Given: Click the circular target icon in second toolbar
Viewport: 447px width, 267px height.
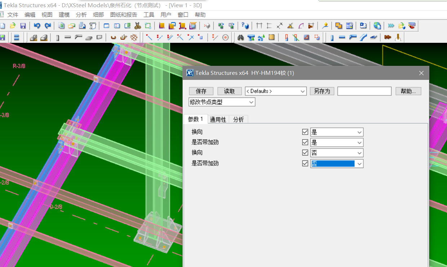Looking at the screenshot, I should coord(226,37).
